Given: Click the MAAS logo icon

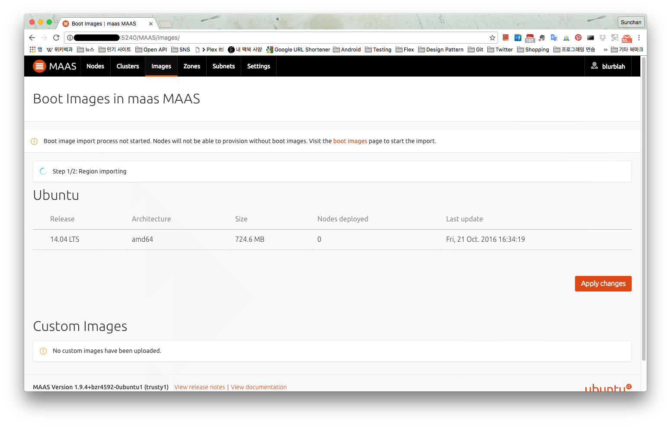Looking at the screenshot, I should click(x=39, y=66).
